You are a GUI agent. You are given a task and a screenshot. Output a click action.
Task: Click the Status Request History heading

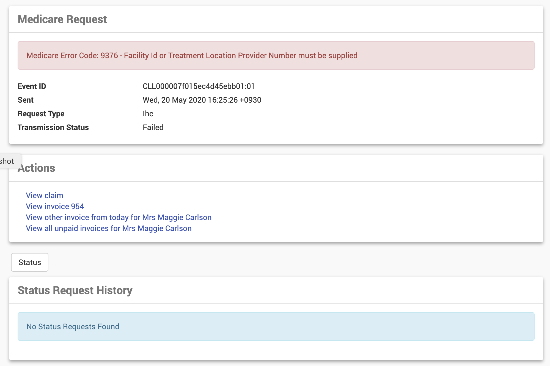75,290
